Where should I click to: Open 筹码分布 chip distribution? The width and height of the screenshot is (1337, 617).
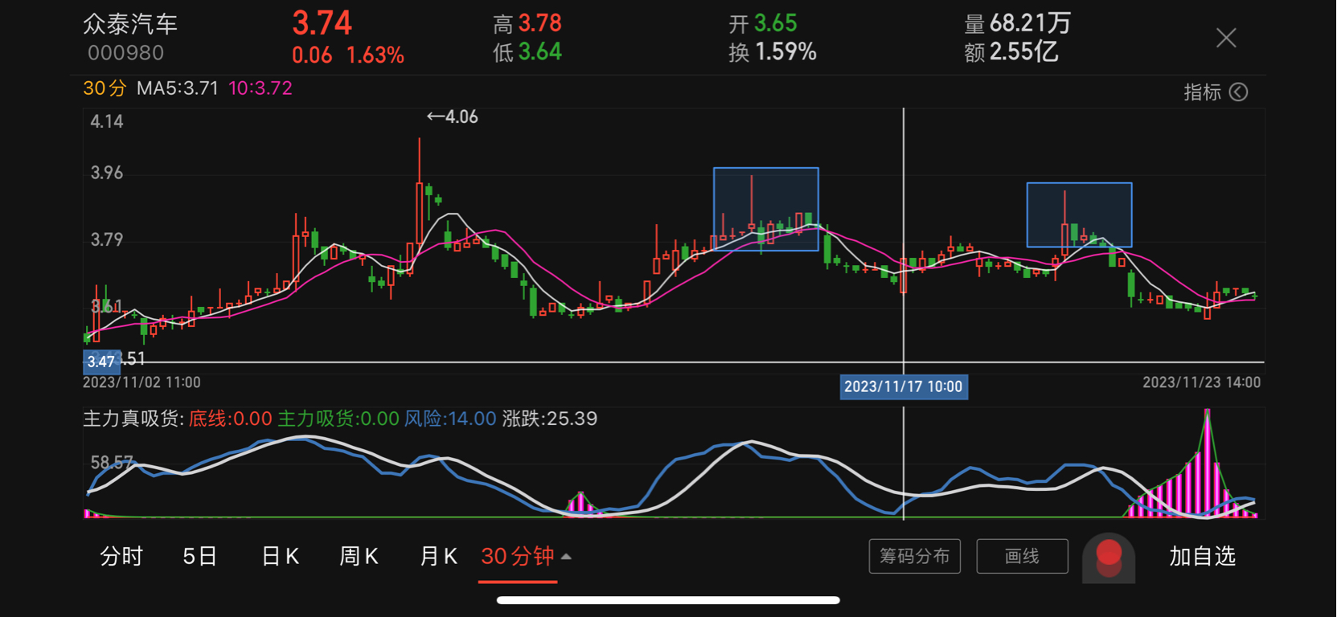915,556
